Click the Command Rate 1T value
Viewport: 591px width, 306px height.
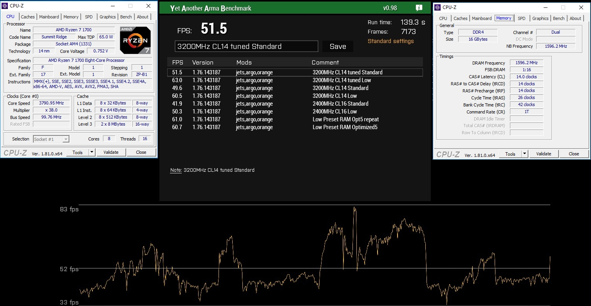(526, 112)
